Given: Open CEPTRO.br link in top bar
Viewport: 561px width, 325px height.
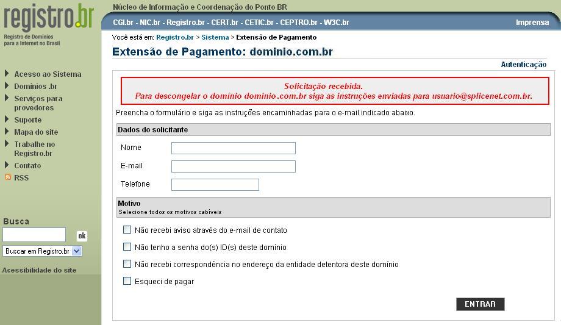Looking at the screenshot, I should [299, 22].
